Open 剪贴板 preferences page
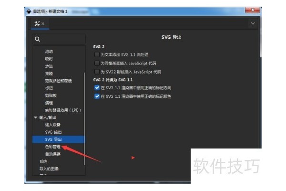Image resolution: width=286 pixels, height=191 pixels. coord(51,95)
